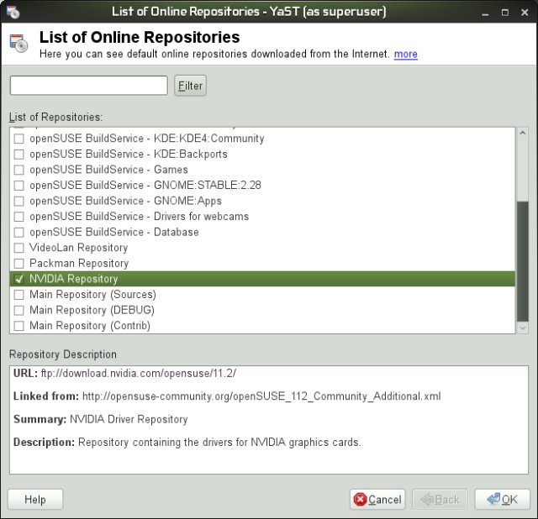Click the window title bar app icon
The image size is (538, 519).
click(x=13, y=13)
